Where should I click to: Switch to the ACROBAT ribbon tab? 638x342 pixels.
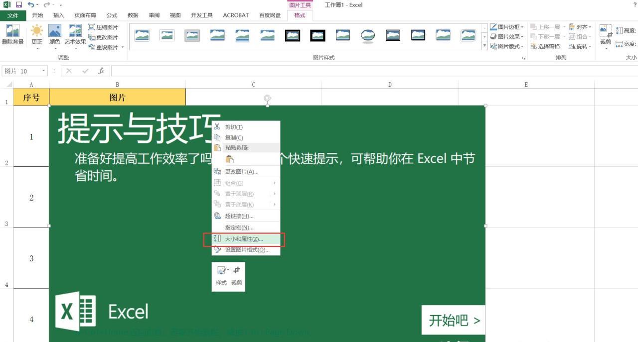(236, 15)
